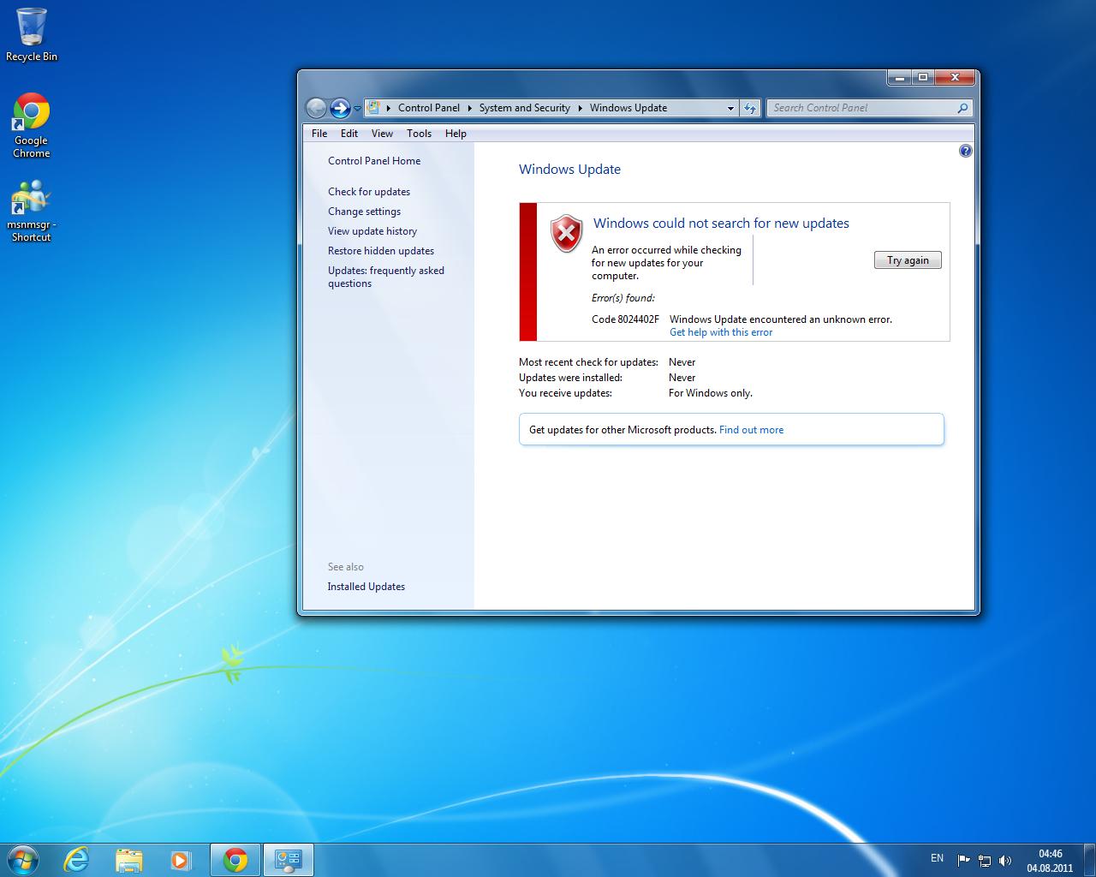This screenshot has height=877, width=1096.
Task: Click the EN language indicator
Action: coord(937,858)
